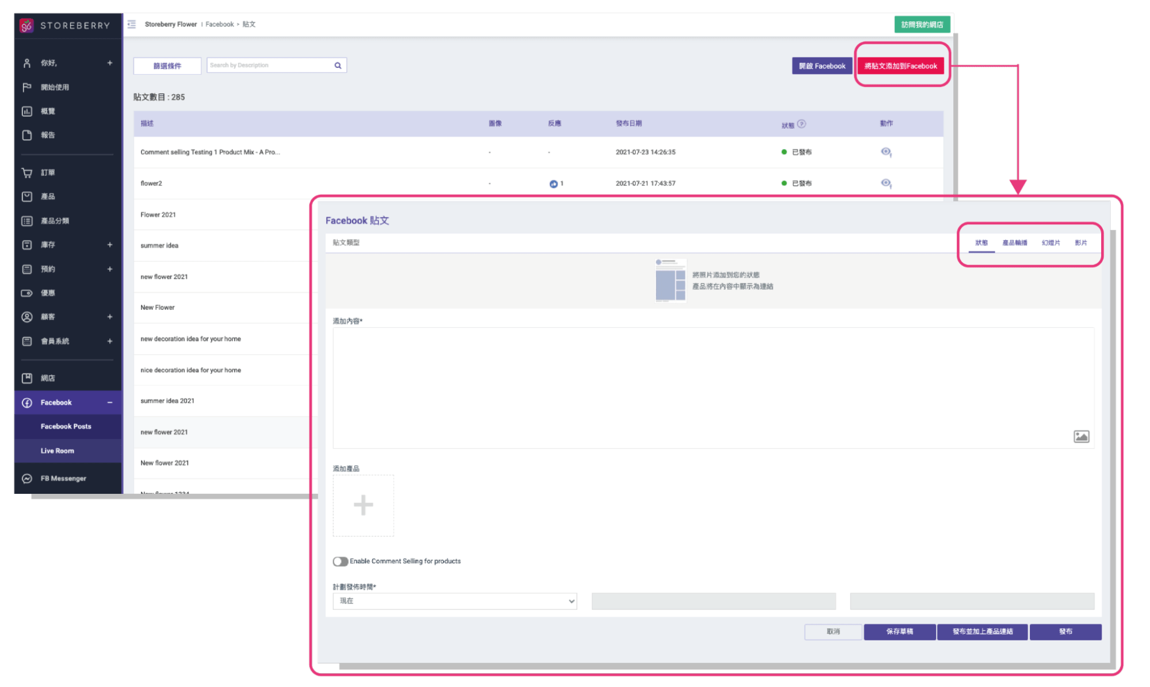This screenshot has height=687, width=1150.
Task: Select the 幻燈片 tab
Action: (1050, 243)
